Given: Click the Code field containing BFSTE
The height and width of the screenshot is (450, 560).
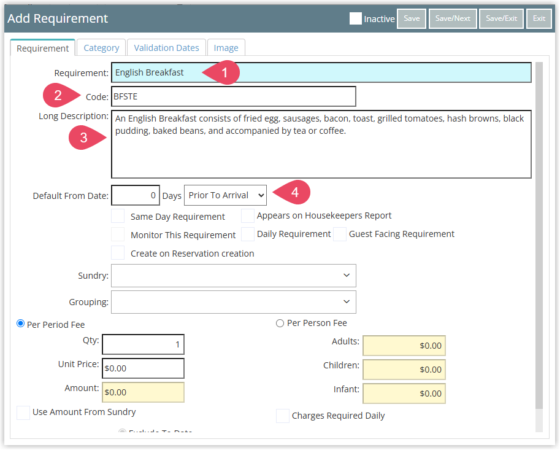Looking at the screenshot, I should pos(234,96).
